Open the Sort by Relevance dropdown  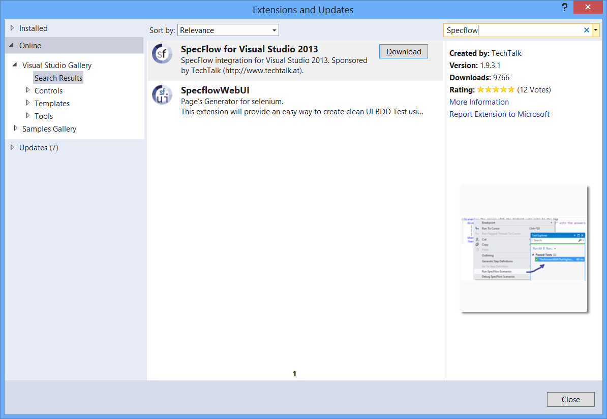point(228,30)
